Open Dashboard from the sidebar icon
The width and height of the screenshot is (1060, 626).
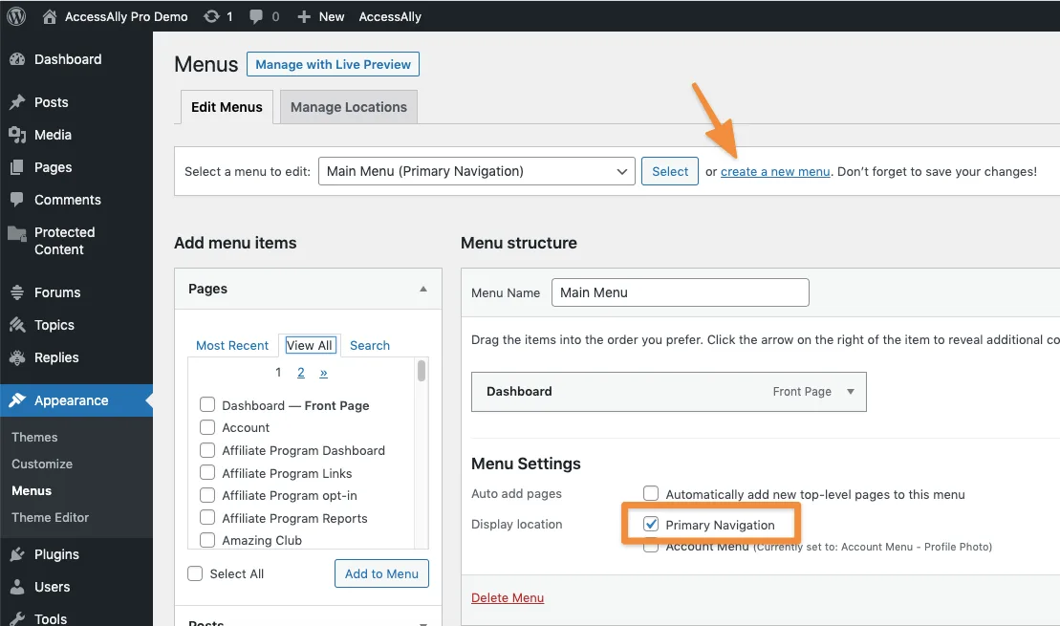[x=17, y=59]
